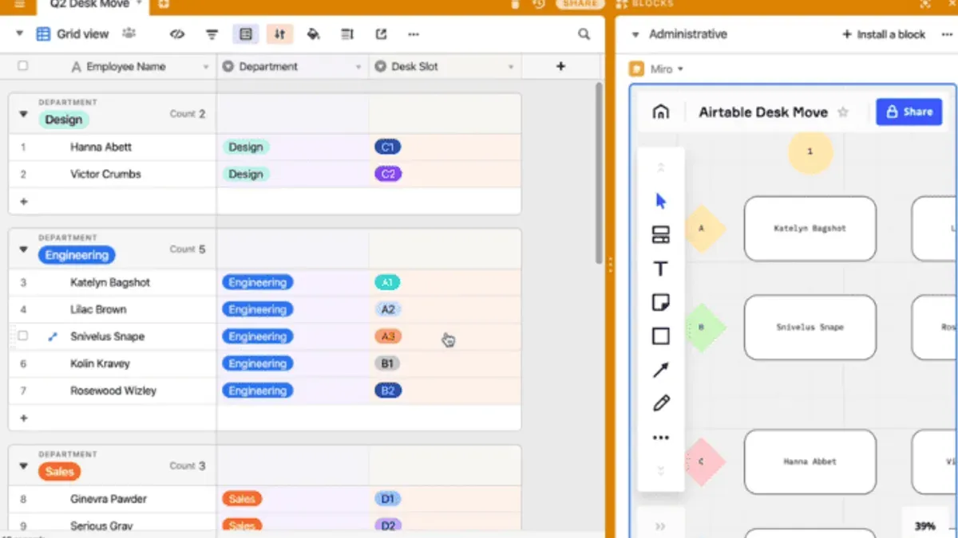The width and height of the screenshot is (958, 538).
Task: Go to Miro home icon
Action: 661,112
